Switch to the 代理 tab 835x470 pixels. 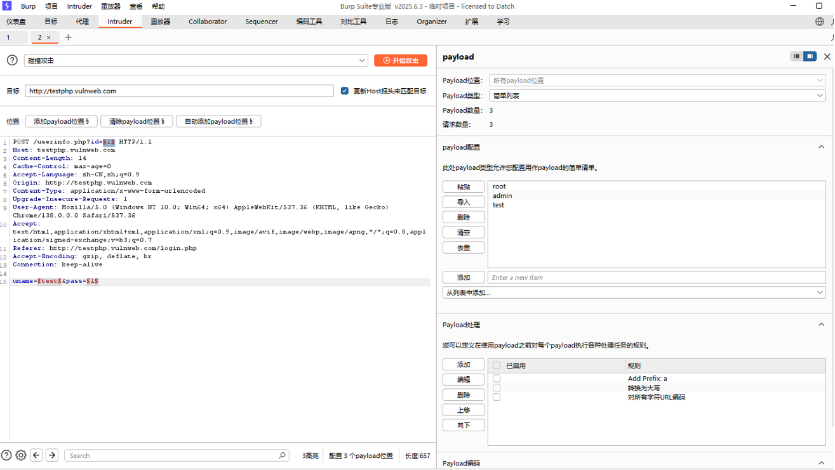(x=83, y=22)
